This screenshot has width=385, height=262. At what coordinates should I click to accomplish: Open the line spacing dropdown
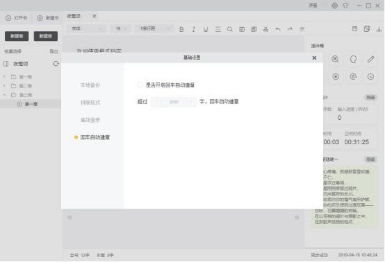click(155, 28)
